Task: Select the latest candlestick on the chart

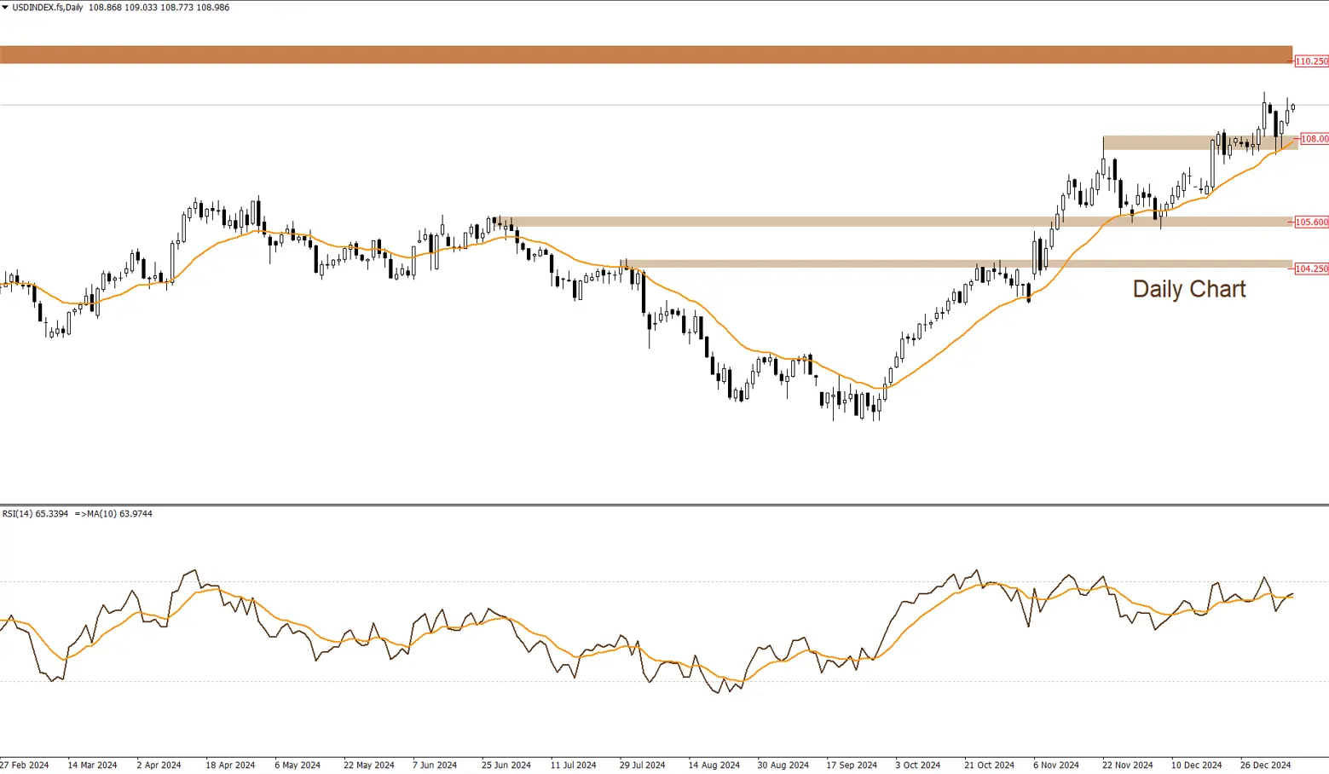Action: pos(1293,107)
